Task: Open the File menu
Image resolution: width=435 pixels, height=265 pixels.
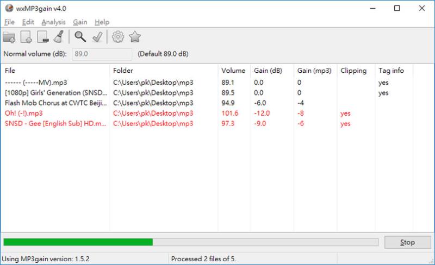Action: (9, 22)
